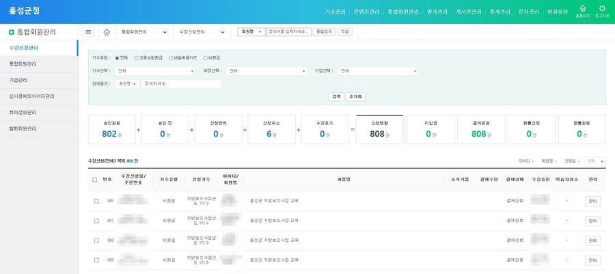Open the 환불신청 status card
The width and height of the screenshot is (615, 274).
tap(532, 129)
